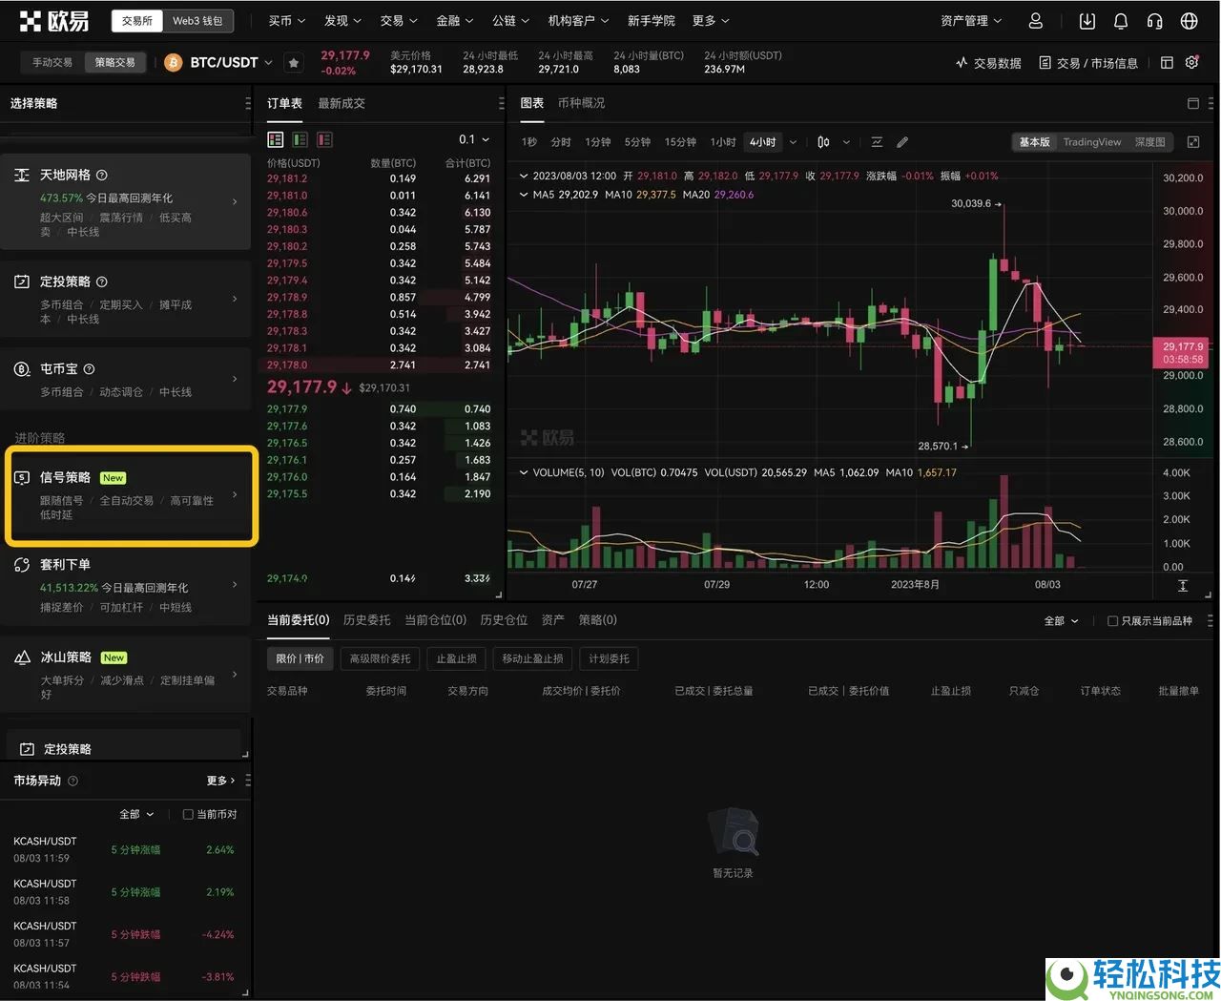Screen dimensions: 1221x1001
Task: Click the download app icon
Action: pos(1087,21)
